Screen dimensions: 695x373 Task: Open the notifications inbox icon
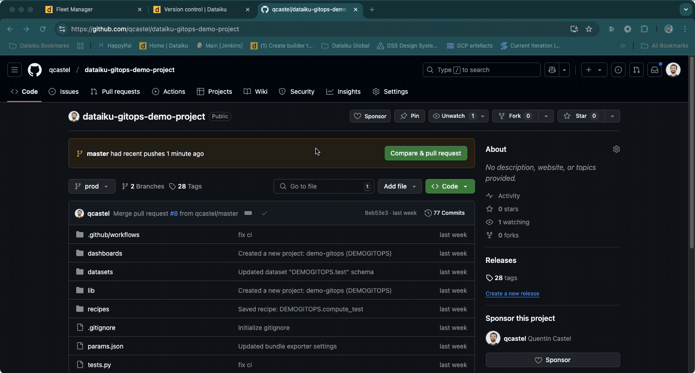pyautogui.click(x=655, y=70)
